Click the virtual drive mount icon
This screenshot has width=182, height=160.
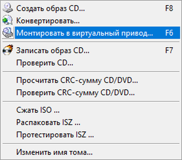coord(8,33)
